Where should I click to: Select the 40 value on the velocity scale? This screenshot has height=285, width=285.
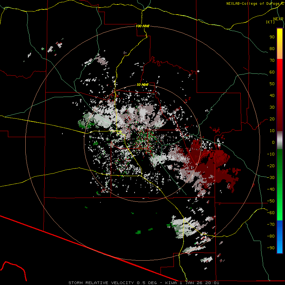point(272,96)
